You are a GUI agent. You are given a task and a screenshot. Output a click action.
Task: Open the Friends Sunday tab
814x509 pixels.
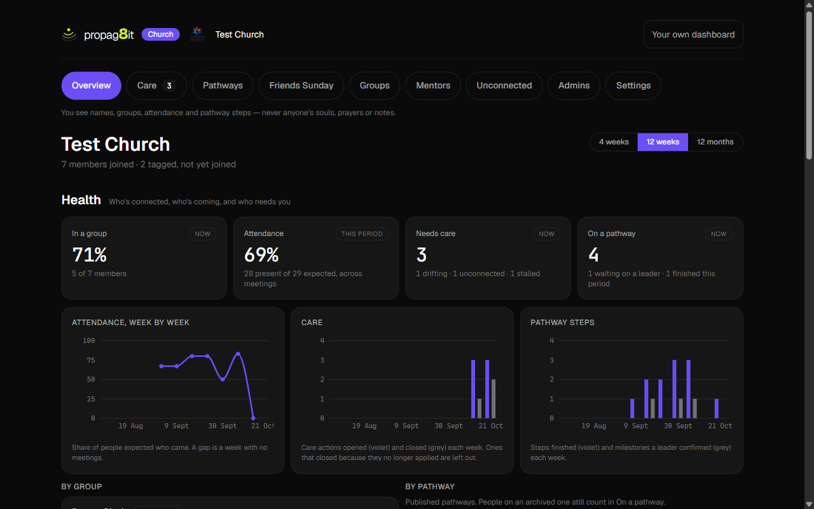tap(301, 85)
